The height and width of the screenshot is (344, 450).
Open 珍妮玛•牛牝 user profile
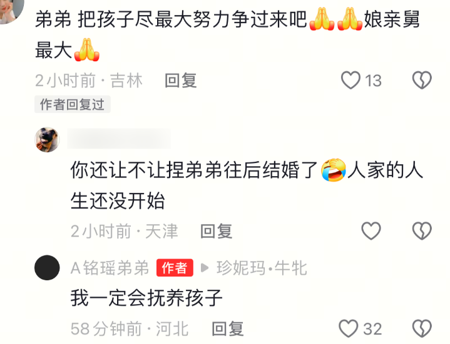tap(262, 268)
